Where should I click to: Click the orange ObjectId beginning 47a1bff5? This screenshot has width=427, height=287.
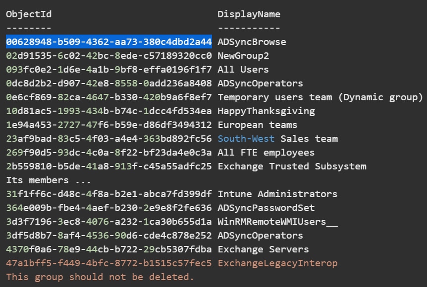pyautogui.click(x=109, y=263)
